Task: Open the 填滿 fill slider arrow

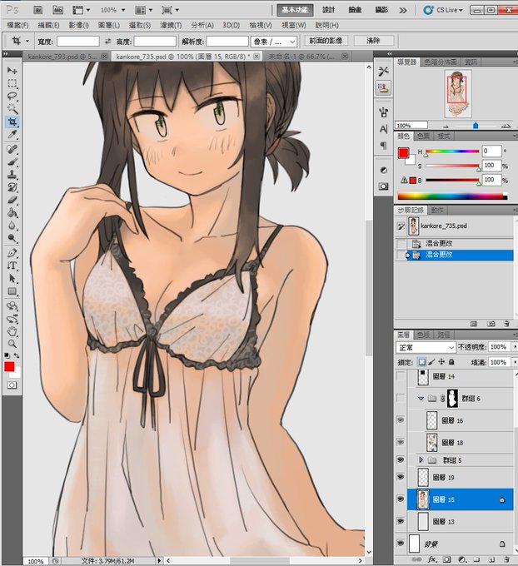Action: [515, 362]
